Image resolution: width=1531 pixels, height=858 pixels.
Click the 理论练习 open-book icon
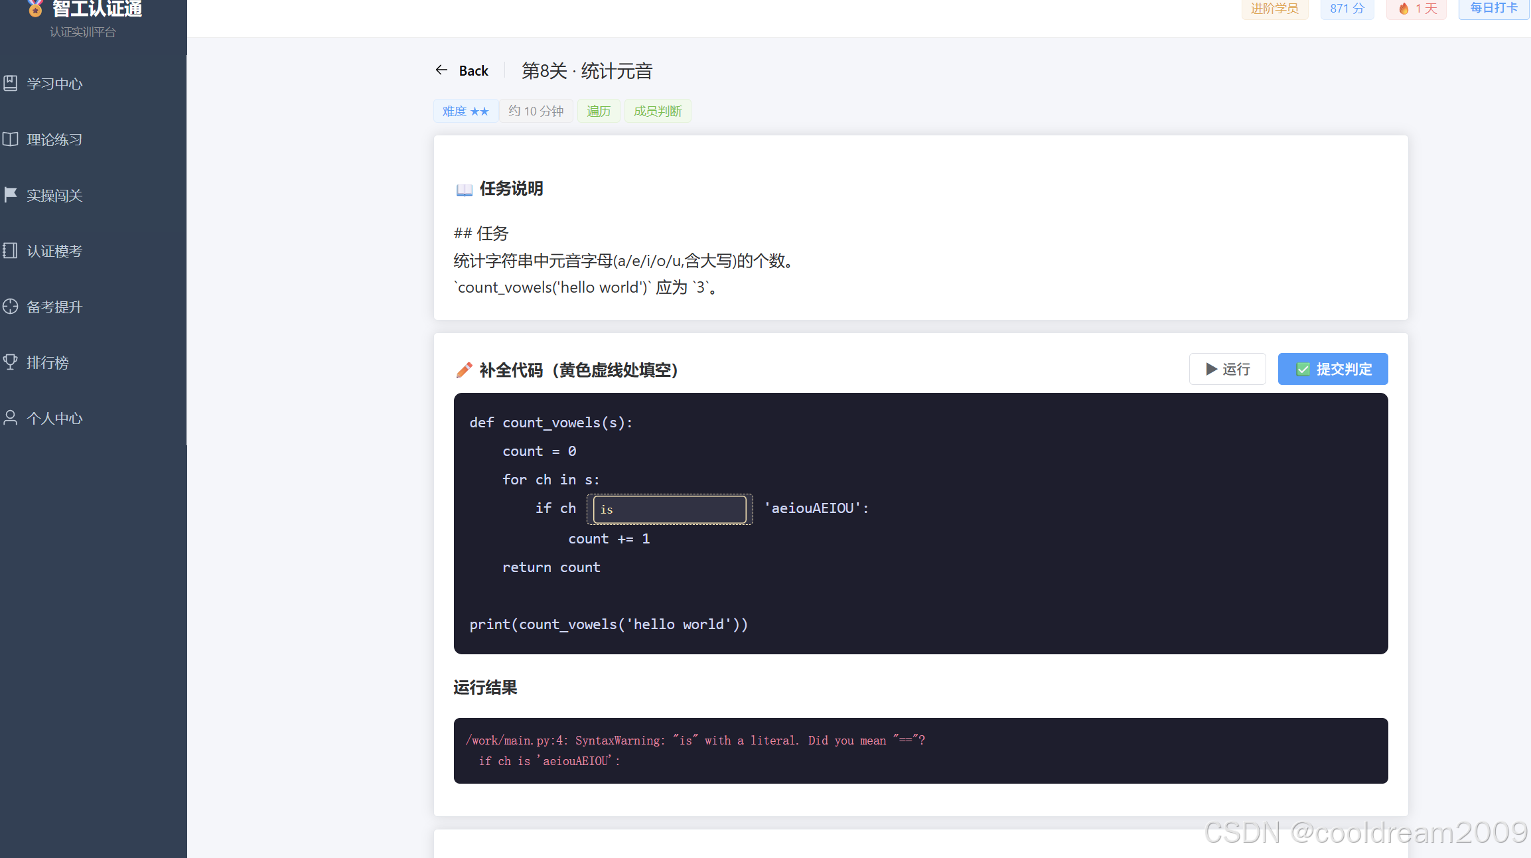(x=10, y=139)
